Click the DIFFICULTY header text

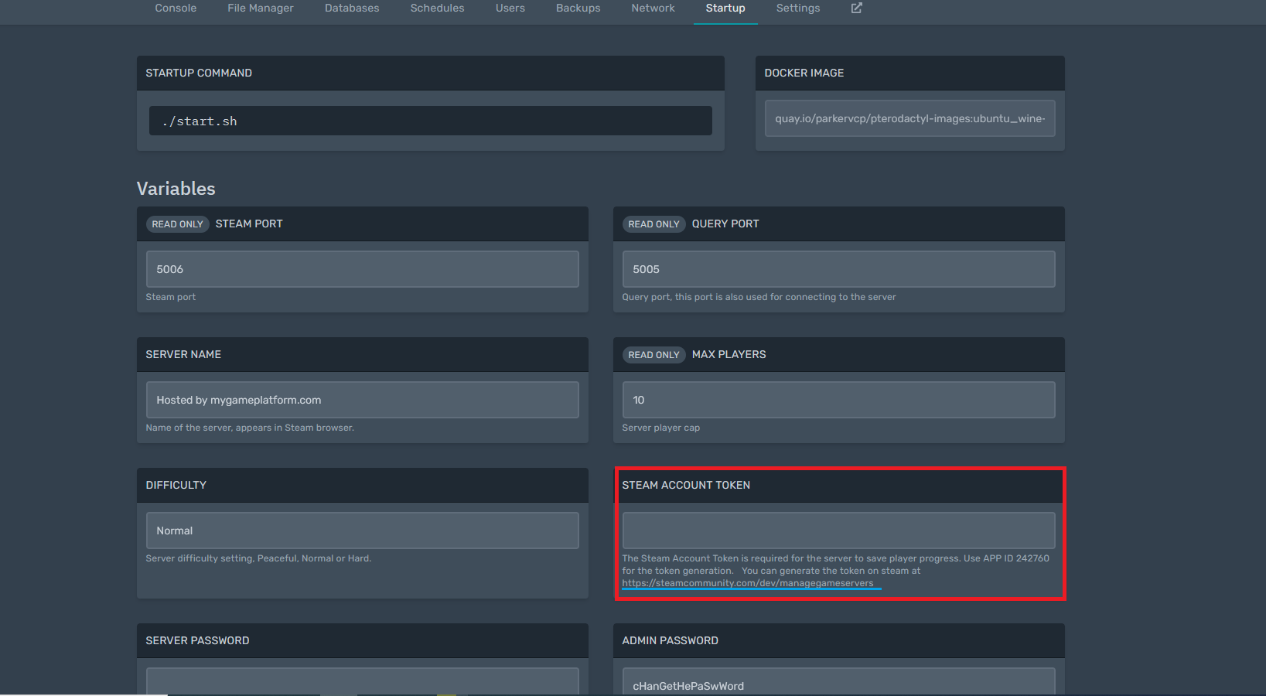176,485
